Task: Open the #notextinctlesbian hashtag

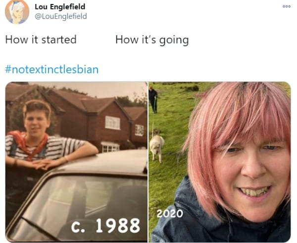Action: pyautogui.click(x=51, y=69)
